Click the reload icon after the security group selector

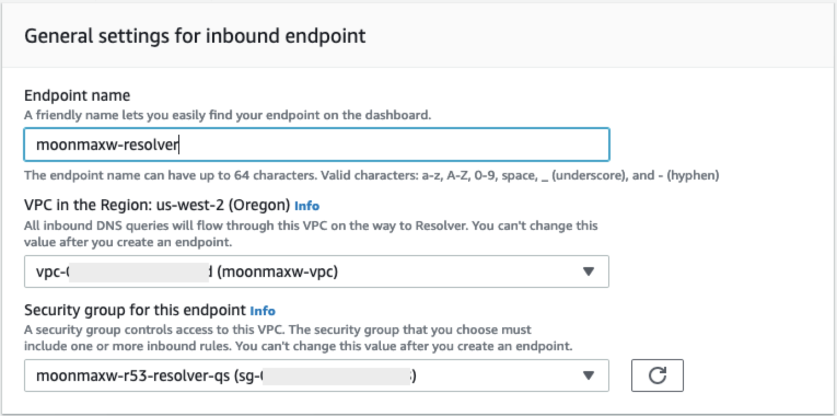click(657, 375)
